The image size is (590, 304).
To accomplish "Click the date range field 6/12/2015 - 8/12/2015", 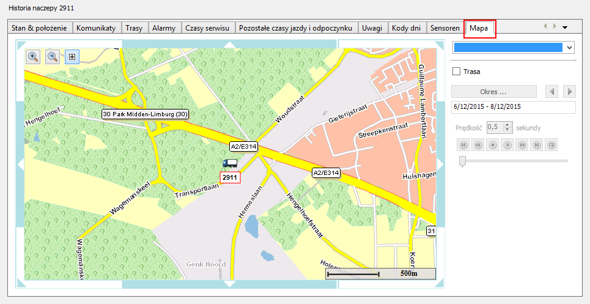I will tap(514, 106).
